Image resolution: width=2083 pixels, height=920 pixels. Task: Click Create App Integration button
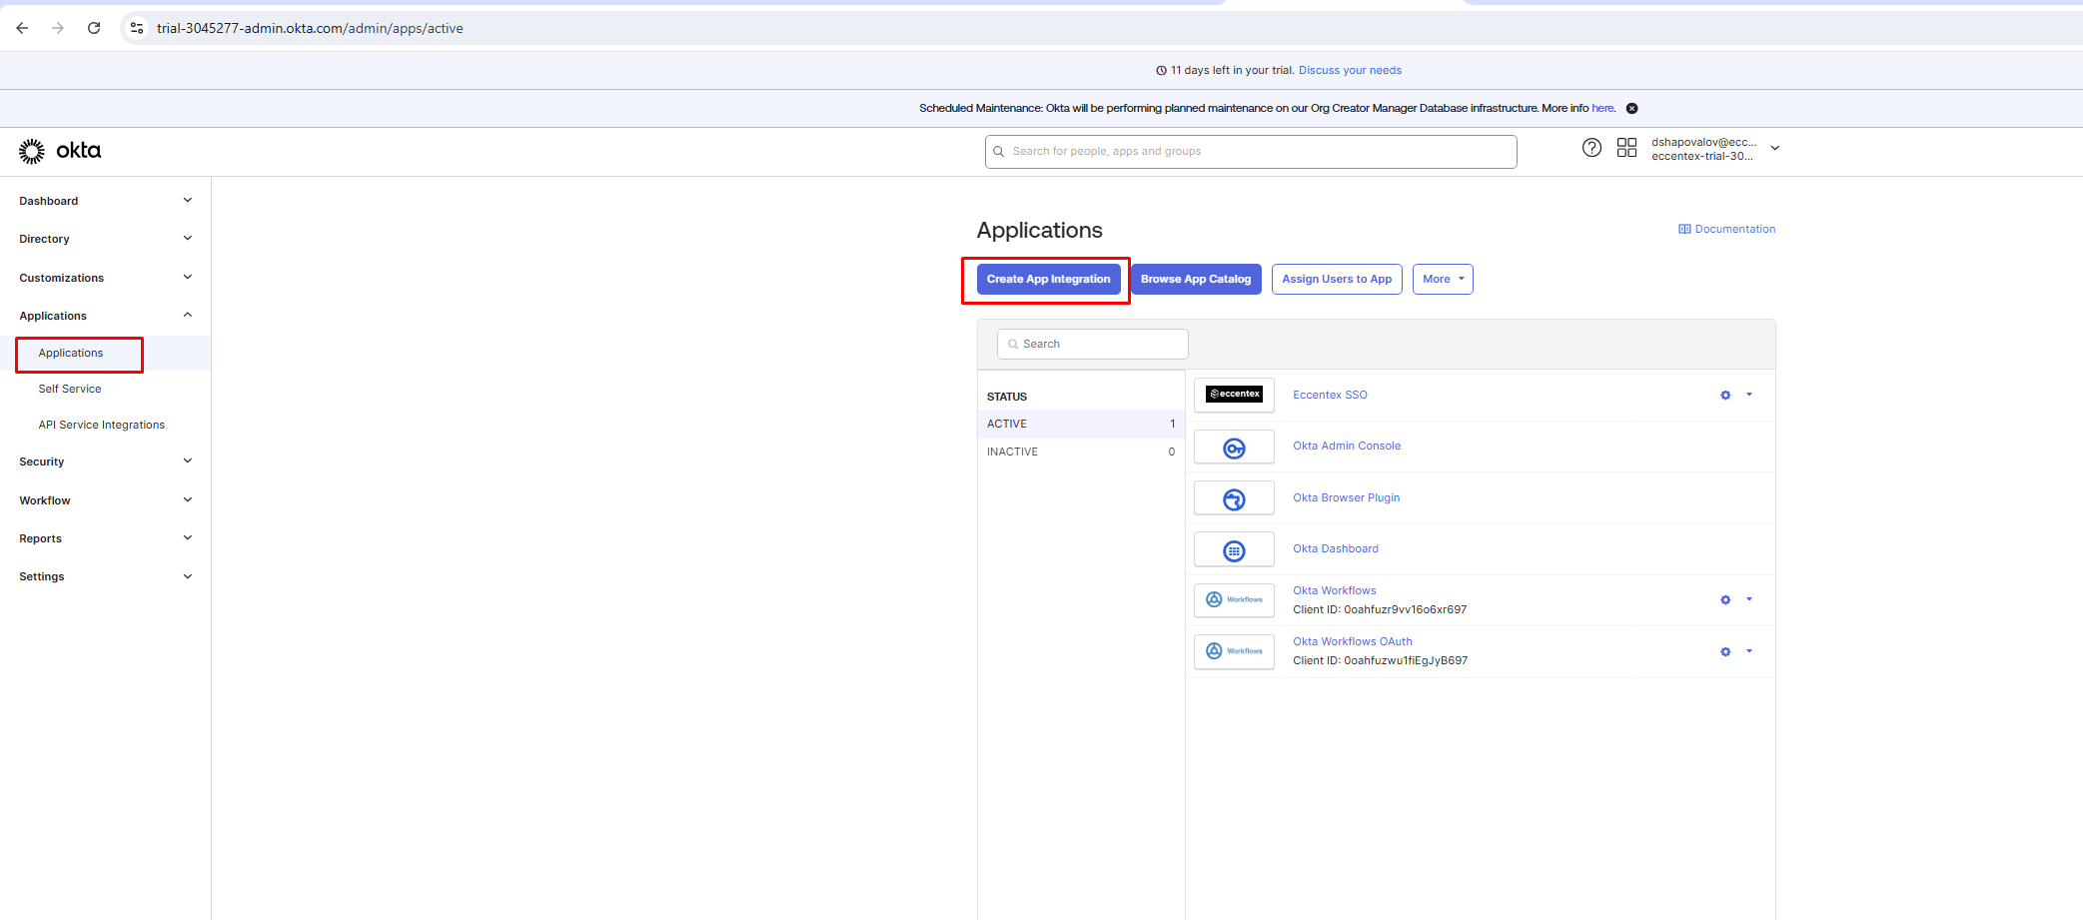click(1048, 280)
